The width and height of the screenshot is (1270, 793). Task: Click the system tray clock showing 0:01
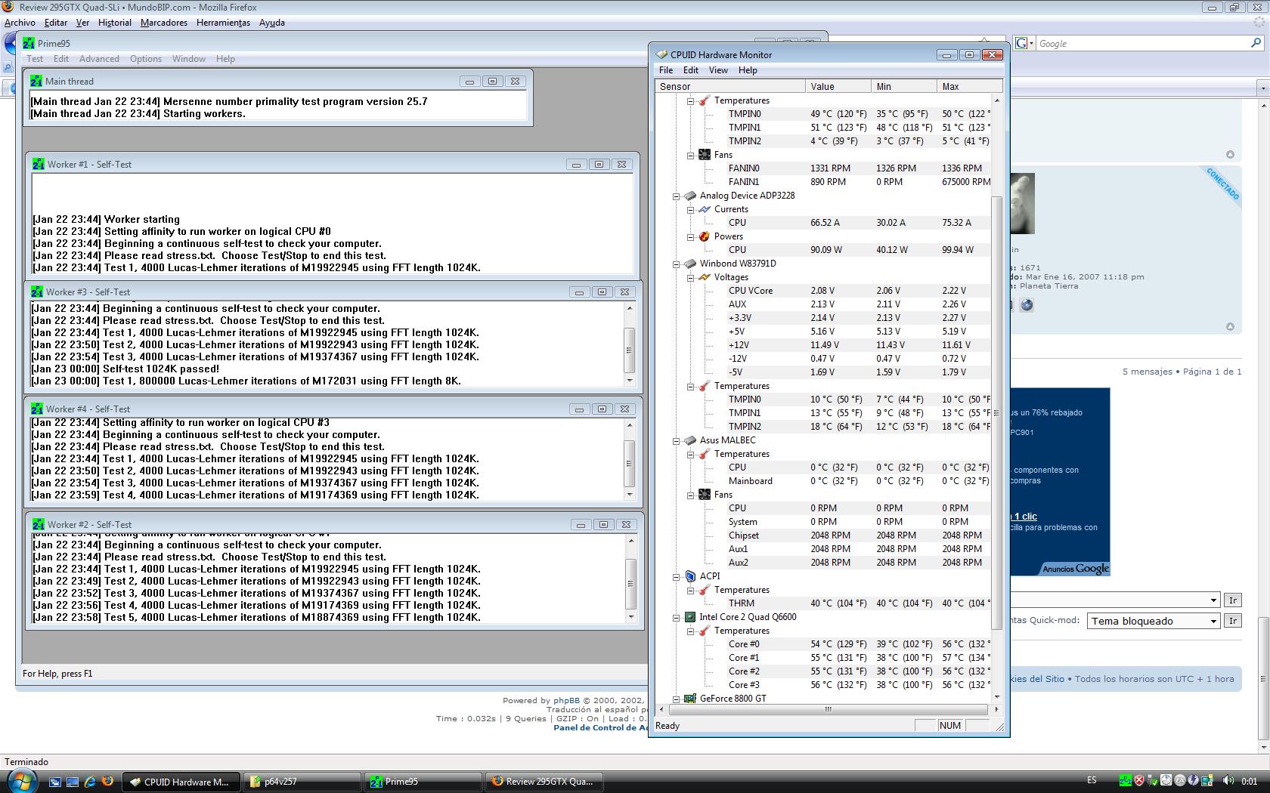[x=1250, y=781]
